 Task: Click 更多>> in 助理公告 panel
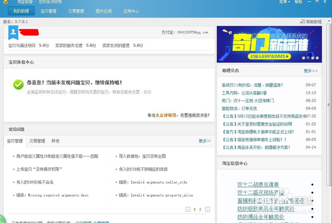coord(311,71)
